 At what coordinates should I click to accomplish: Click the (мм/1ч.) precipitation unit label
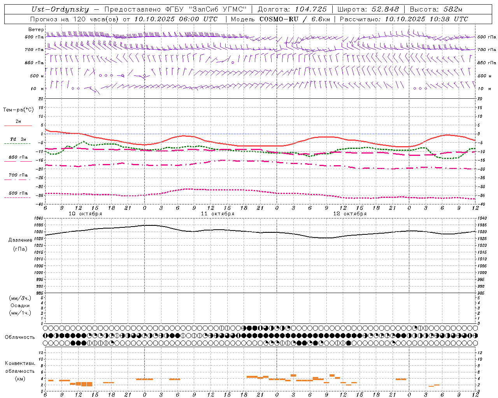(x=20, y=313)
